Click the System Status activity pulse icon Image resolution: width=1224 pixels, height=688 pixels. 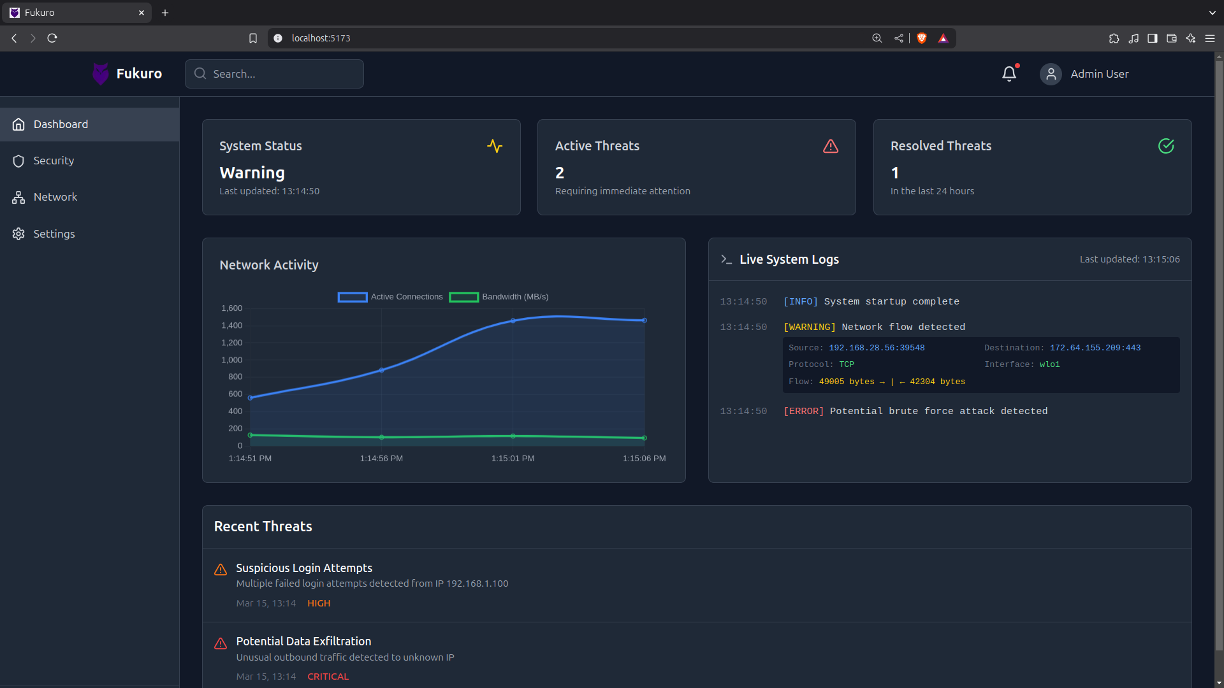pyautogui.click(x=495, y=146)
